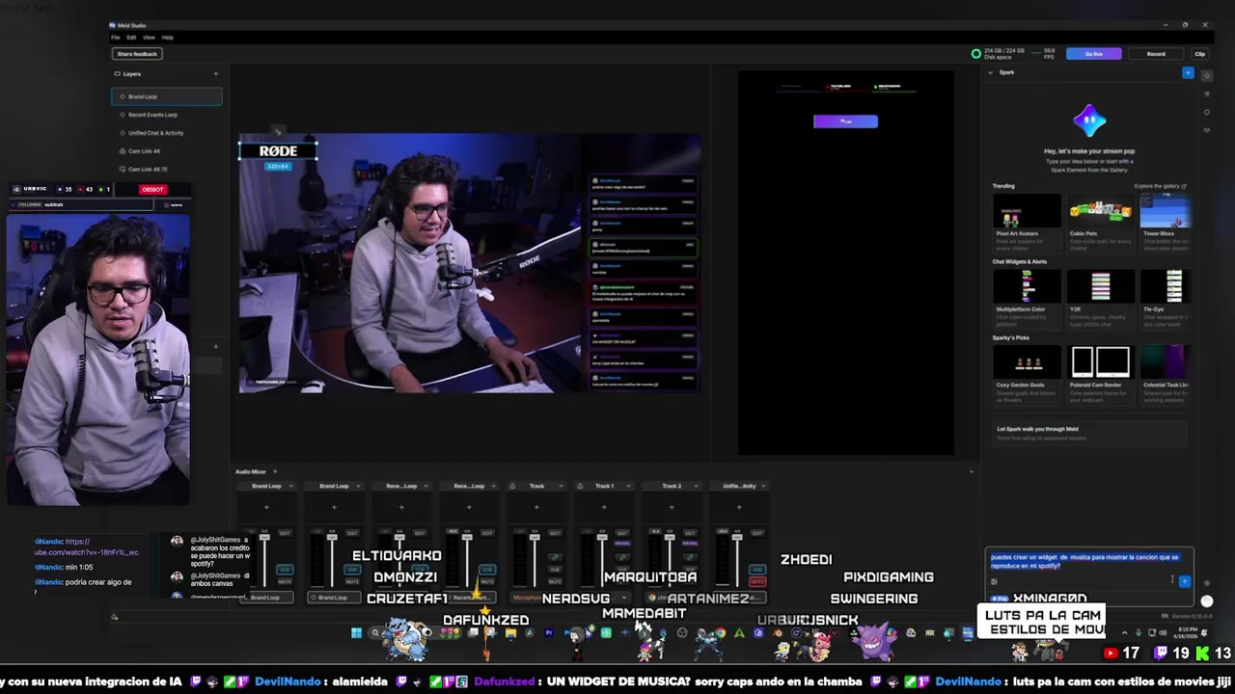Open the Edit menu
This screenshot has height=694, width=1235.
[x=131, y=38]
